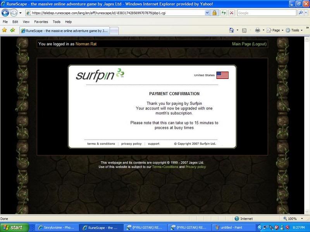Click the address bar URL field
Viewport: 310px width, 232px height.
pos(115,13)
